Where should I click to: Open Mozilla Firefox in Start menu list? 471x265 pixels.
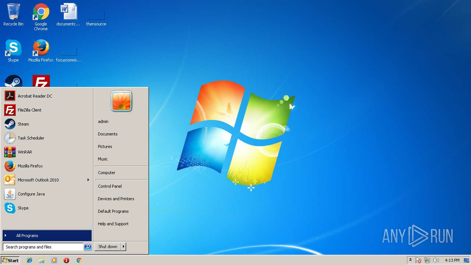(47, 166)
